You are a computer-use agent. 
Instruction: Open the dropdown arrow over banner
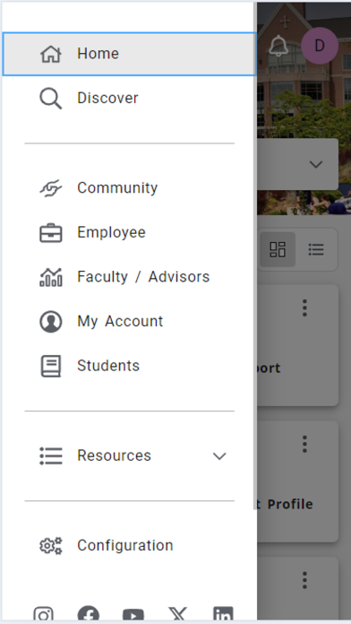click(x=315, y=164)
